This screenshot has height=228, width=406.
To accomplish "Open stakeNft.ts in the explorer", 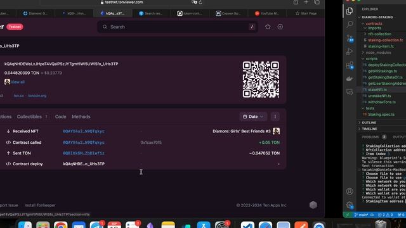I will (377, 90).
